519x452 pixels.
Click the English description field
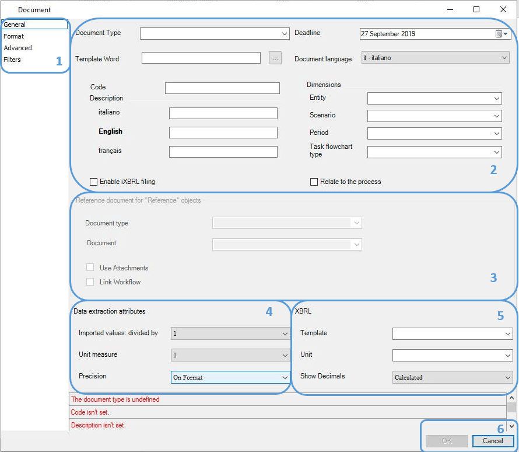[223, 133]
